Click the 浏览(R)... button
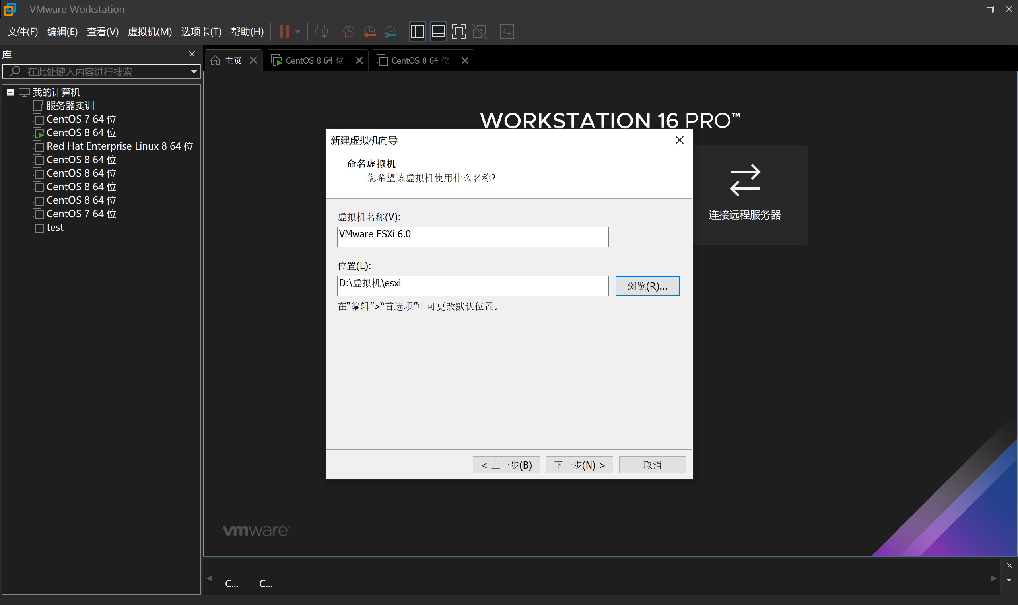 coord(647,286)
